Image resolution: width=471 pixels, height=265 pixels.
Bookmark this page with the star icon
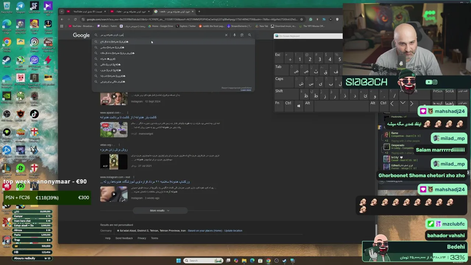tap(301, 19)
